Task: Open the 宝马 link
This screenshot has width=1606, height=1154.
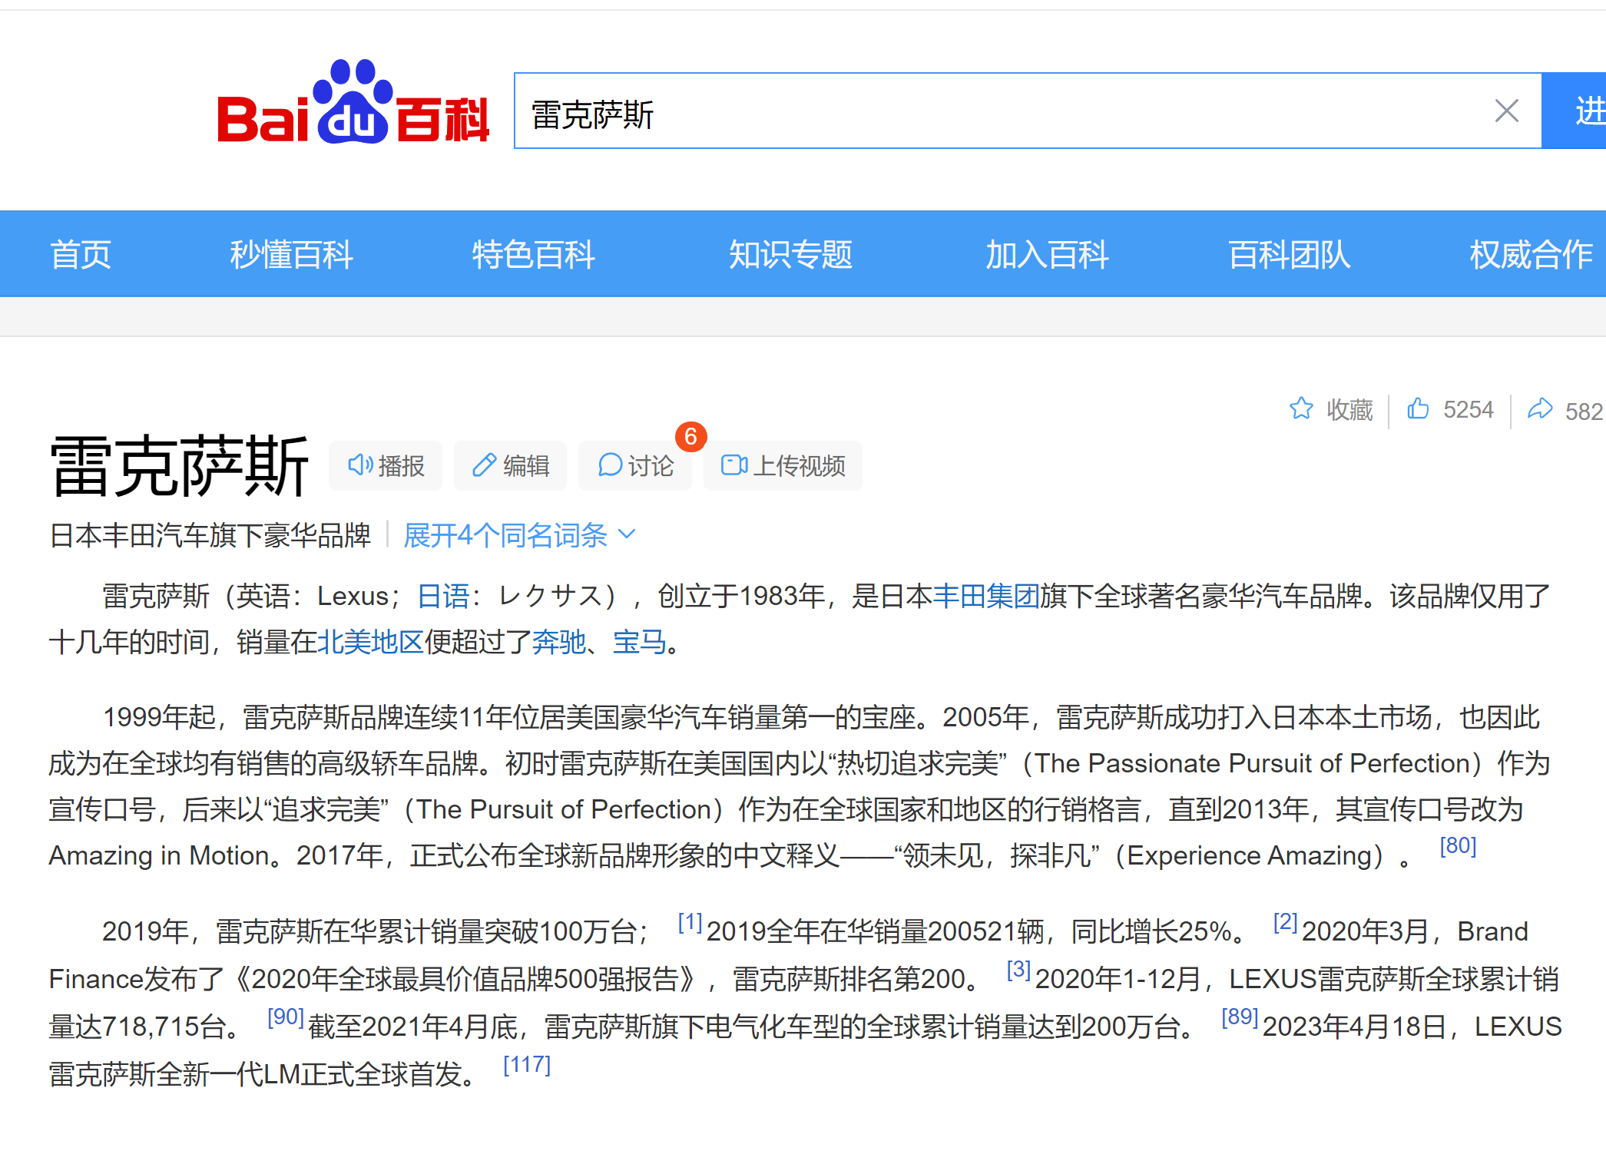Action: coord(639,642)
